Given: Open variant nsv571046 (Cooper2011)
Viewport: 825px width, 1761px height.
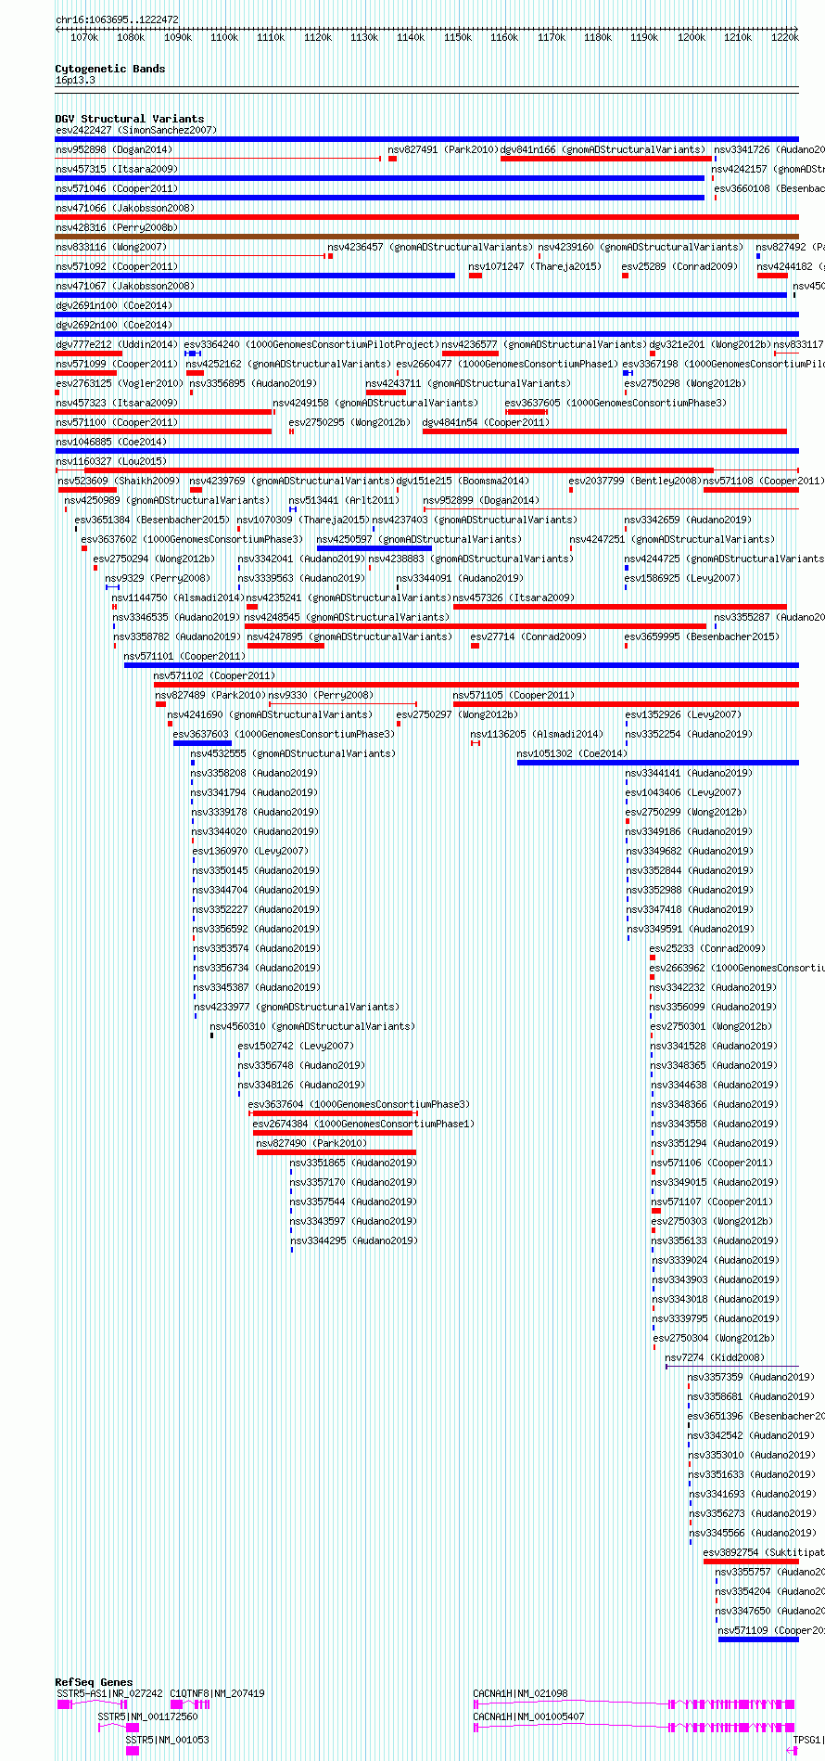Looking at the screenshot, I should (117, 188).
